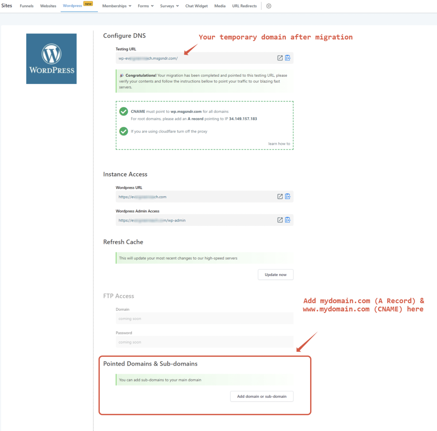Follow the learn how to link
This screenshot has height=431, width=437.
pos(279,144)
